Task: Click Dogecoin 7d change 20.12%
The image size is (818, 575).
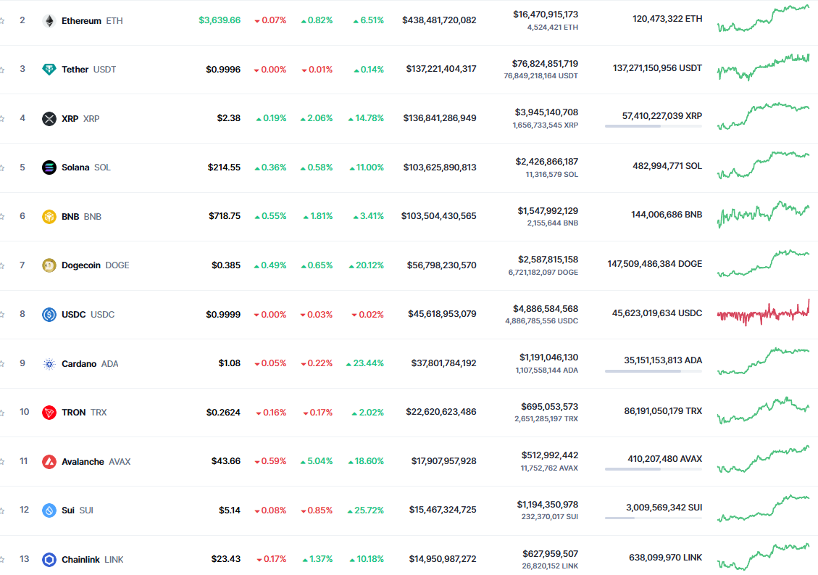Action: (367, 265)
